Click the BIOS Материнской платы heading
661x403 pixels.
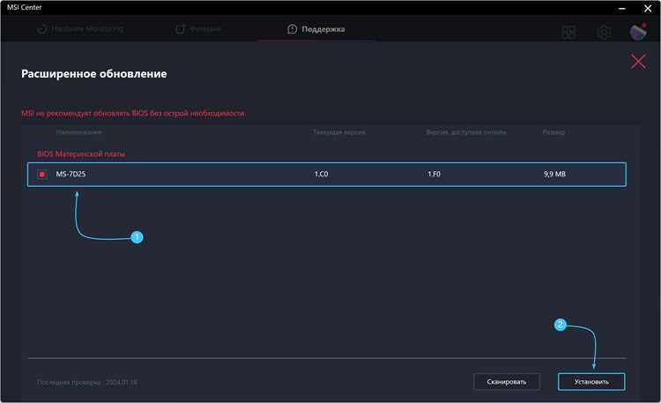pyautogui.click(x=81, y=154)
